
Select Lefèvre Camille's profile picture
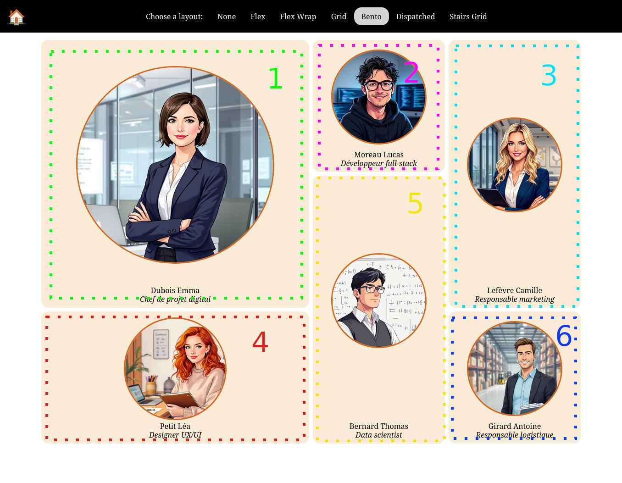[x=515, y=165]
